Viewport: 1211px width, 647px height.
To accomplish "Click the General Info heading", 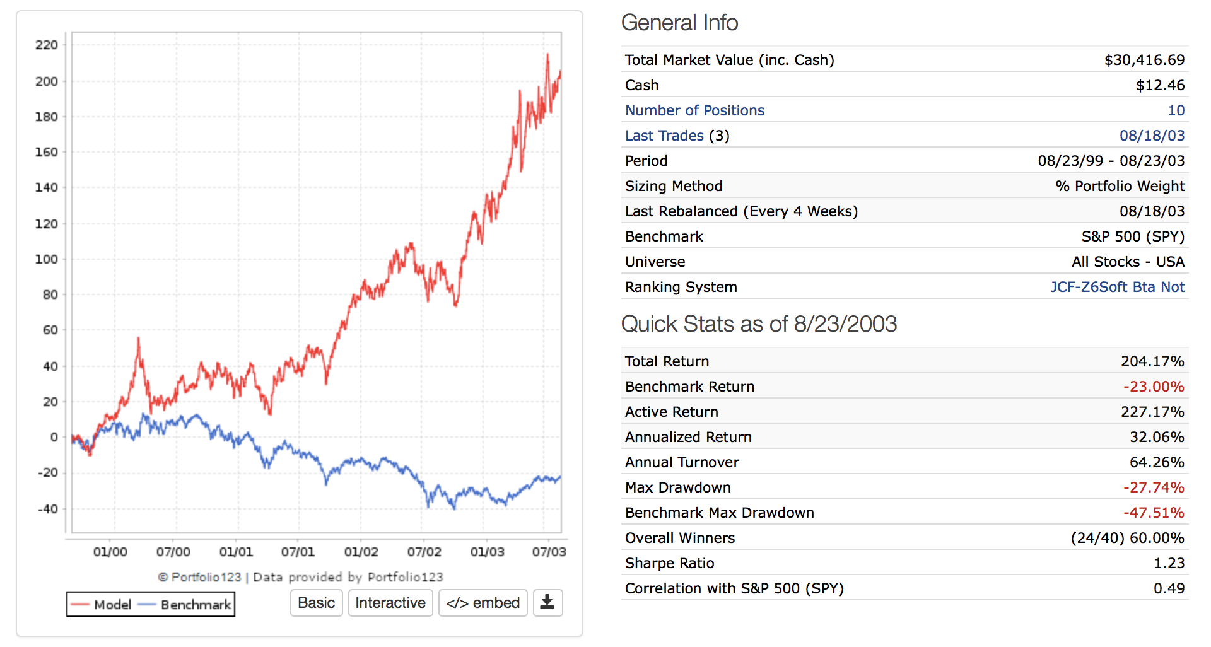I will click(x=679, y=23).
